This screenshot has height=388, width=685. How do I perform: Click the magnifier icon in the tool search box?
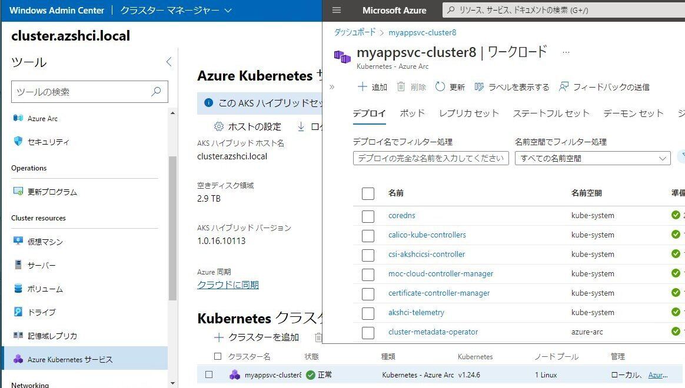pyautogui.click(x=156, y=91)
